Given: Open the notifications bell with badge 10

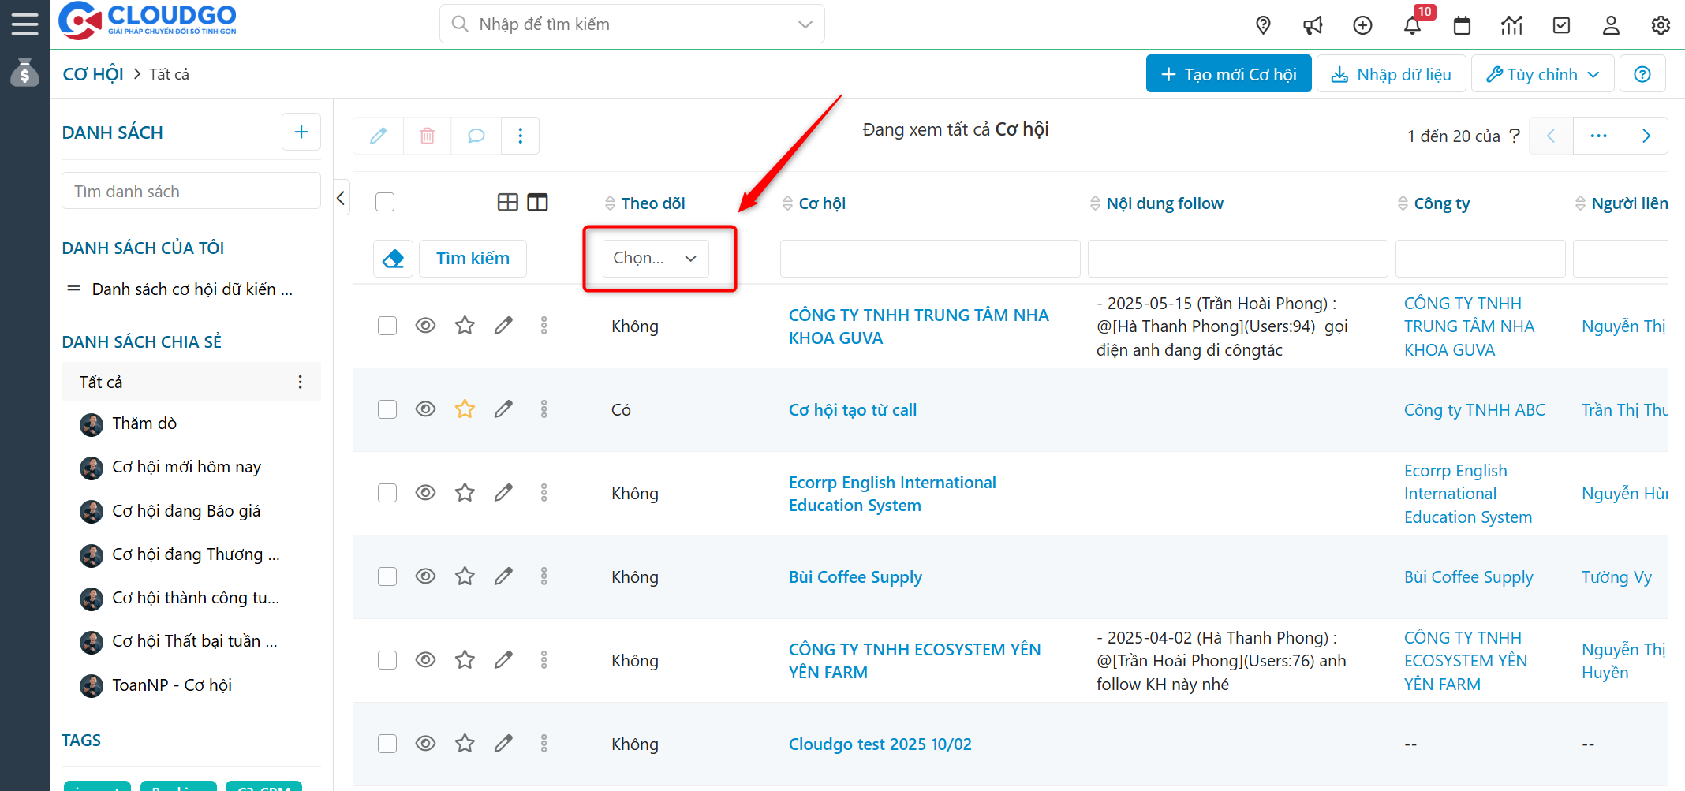Looking at the screenshot, I should click(1412, 24).
